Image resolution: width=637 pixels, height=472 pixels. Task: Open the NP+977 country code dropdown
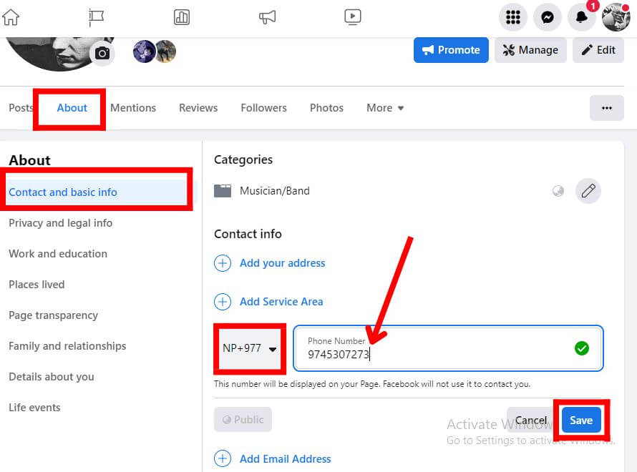[249, 349]
